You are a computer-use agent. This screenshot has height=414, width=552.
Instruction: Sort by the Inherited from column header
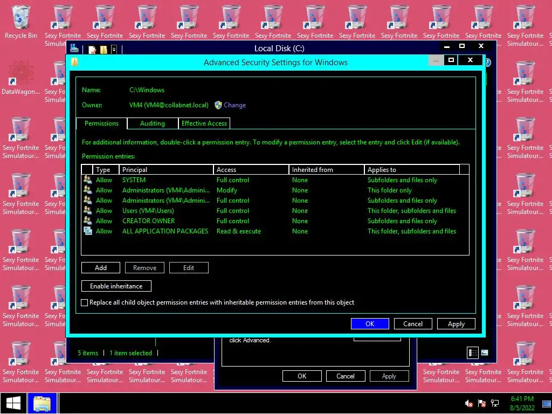[326, 170]
